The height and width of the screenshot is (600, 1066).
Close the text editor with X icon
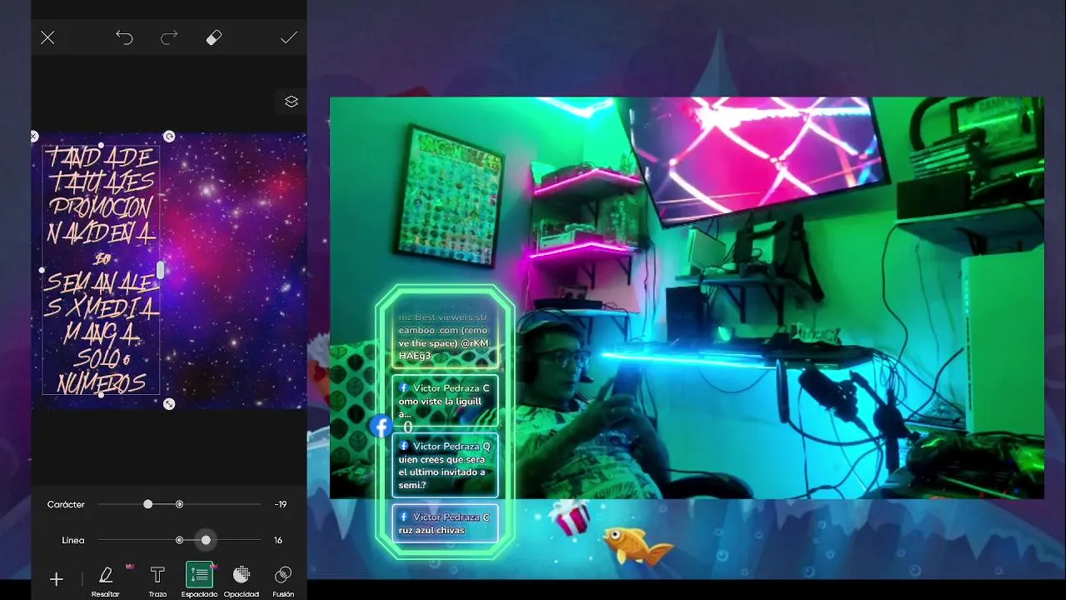coord(47,38)
